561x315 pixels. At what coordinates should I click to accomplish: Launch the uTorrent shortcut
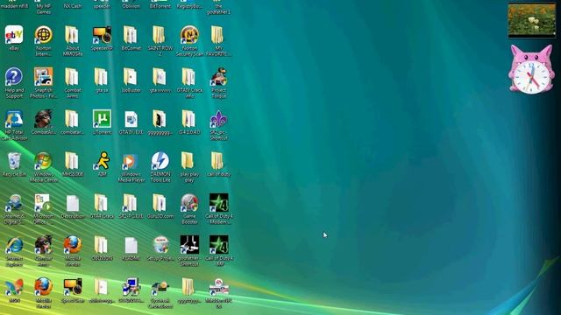coord(102,119)
